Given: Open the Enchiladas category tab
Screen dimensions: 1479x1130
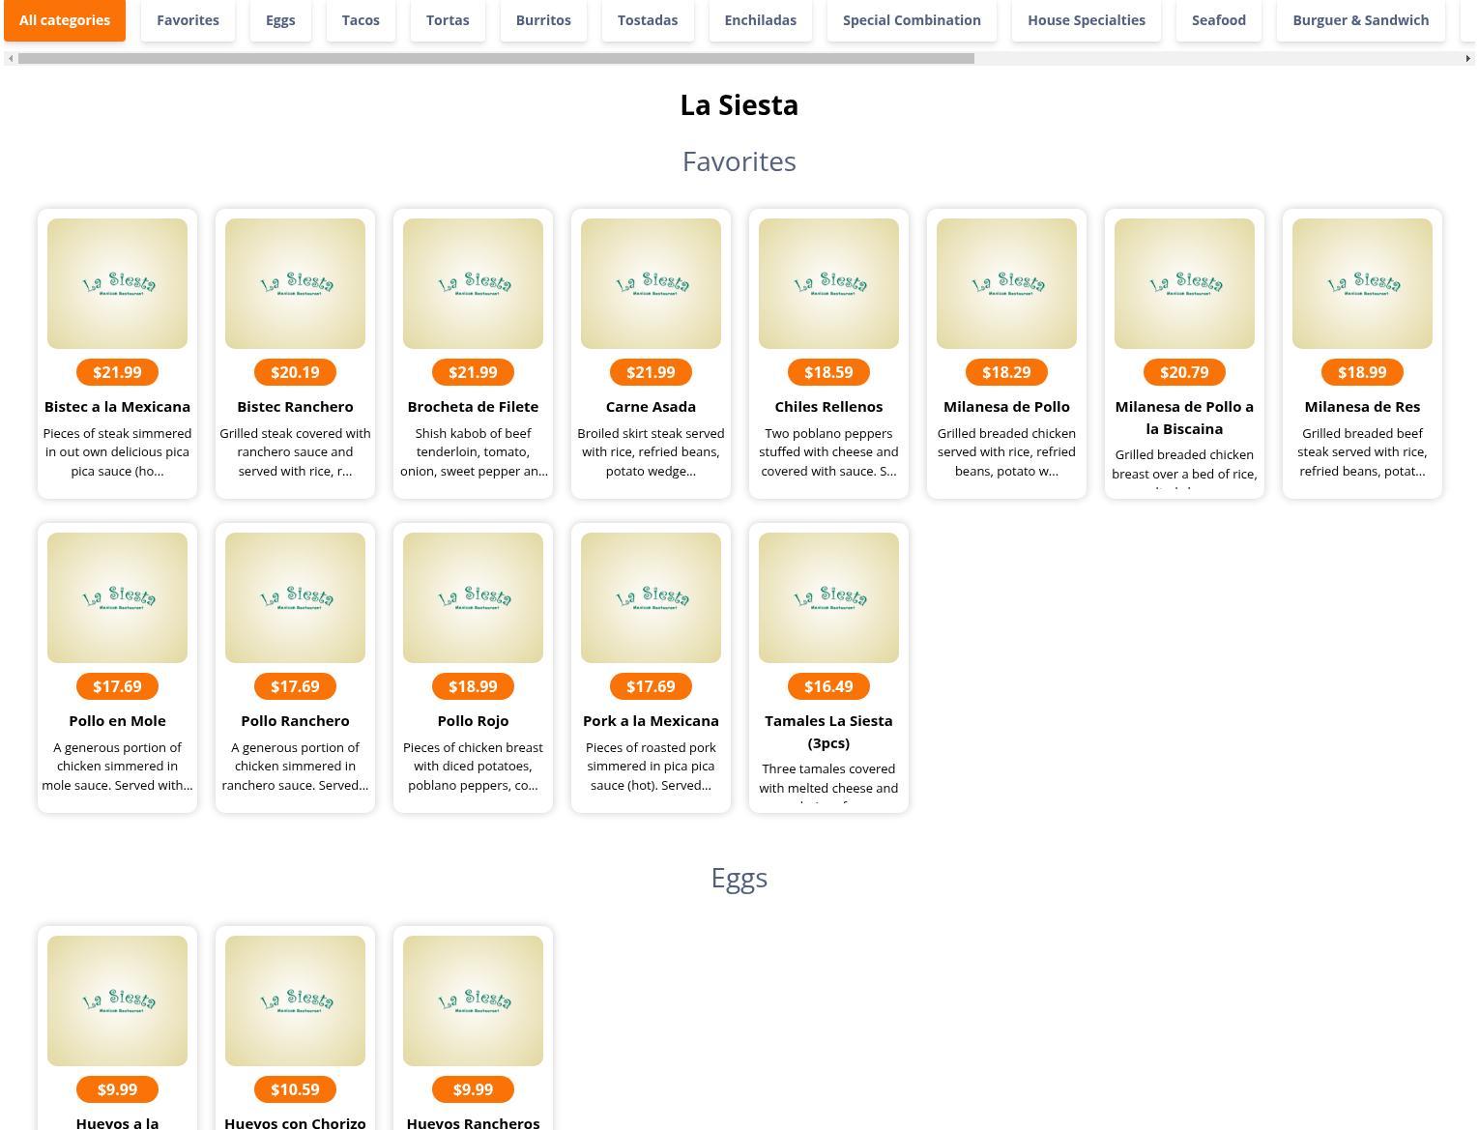Looking at the screenshot, I should pos(760,20).
